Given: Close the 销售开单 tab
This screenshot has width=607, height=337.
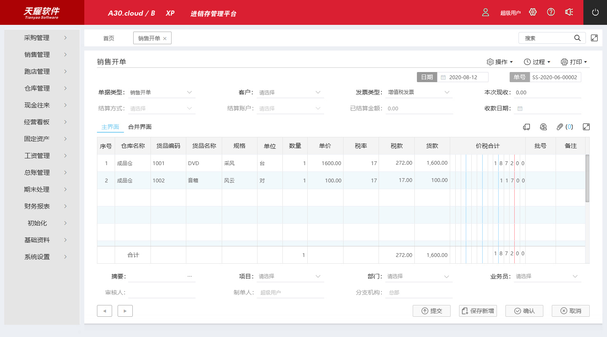Looking at the screenshot, I should [x=165, y=38].
